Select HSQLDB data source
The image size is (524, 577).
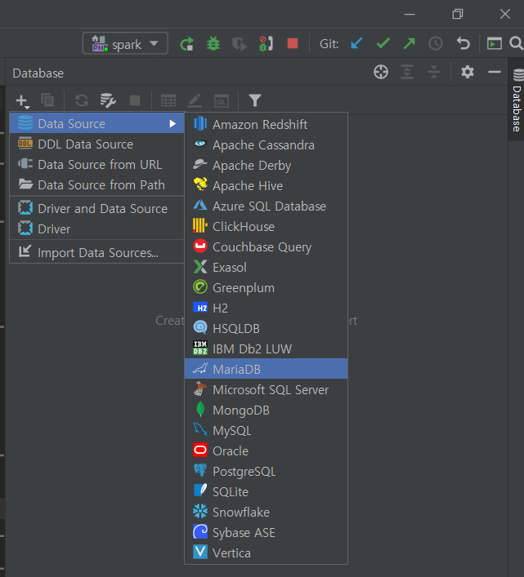pos(266,328)
